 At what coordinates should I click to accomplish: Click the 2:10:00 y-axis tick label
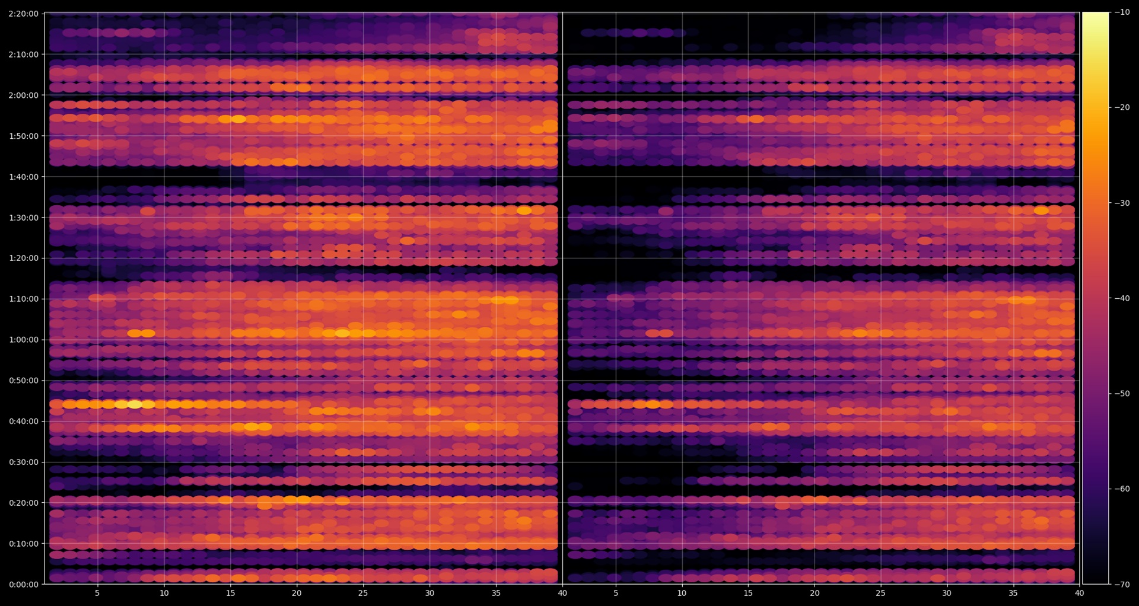24,55
